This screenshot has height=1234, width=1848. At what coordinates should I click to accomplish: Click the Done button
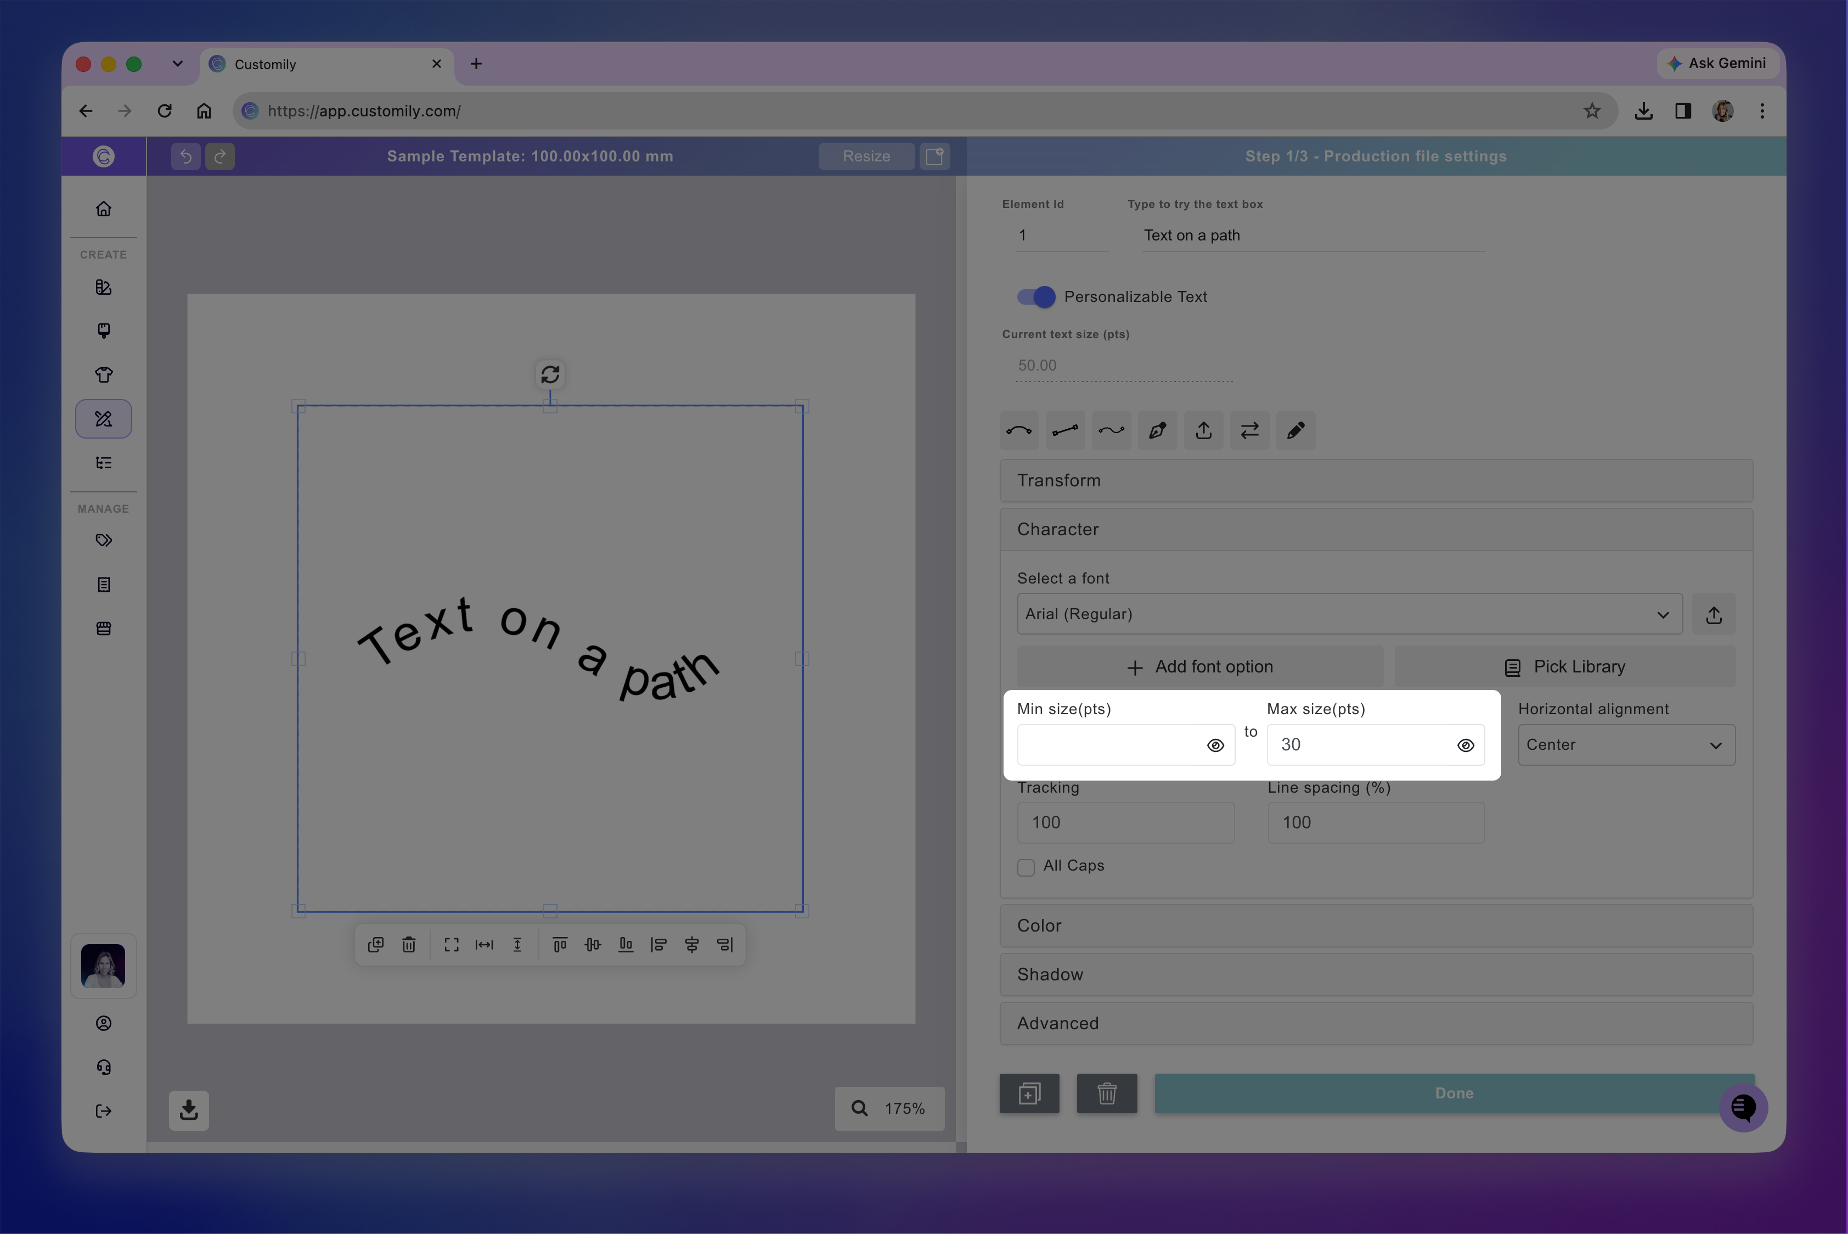(1454, 1093)
